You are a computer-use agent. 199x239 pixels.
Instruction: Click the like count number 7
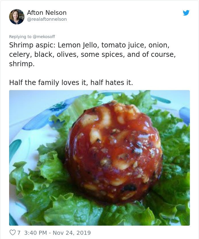click(x=19, y=233)
